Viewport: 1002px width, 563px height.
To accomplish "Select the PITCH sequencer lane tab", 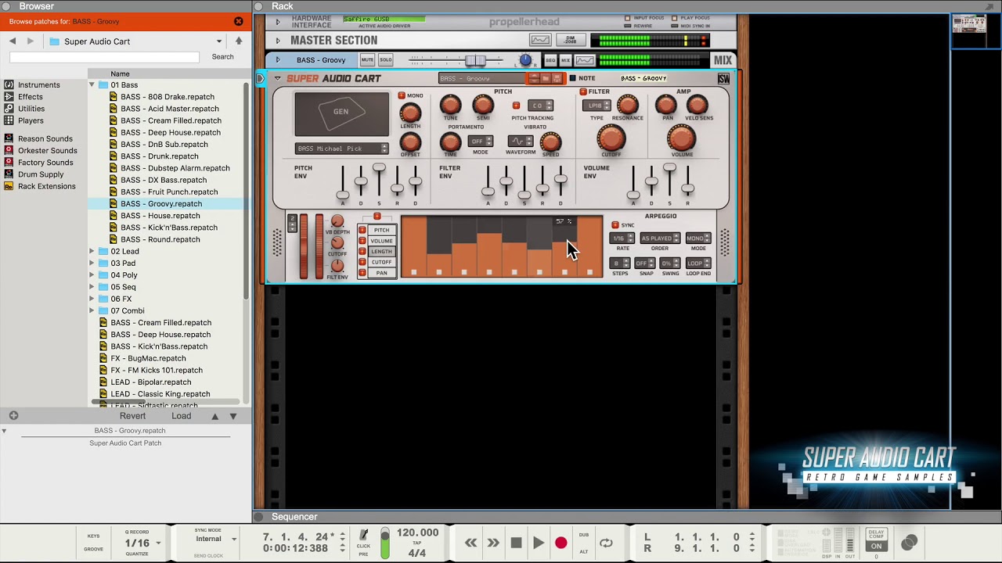I will point(381,230).
